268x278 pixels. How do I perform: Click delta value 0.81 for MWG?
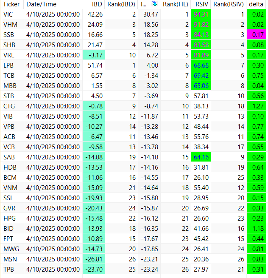[256, 249]
